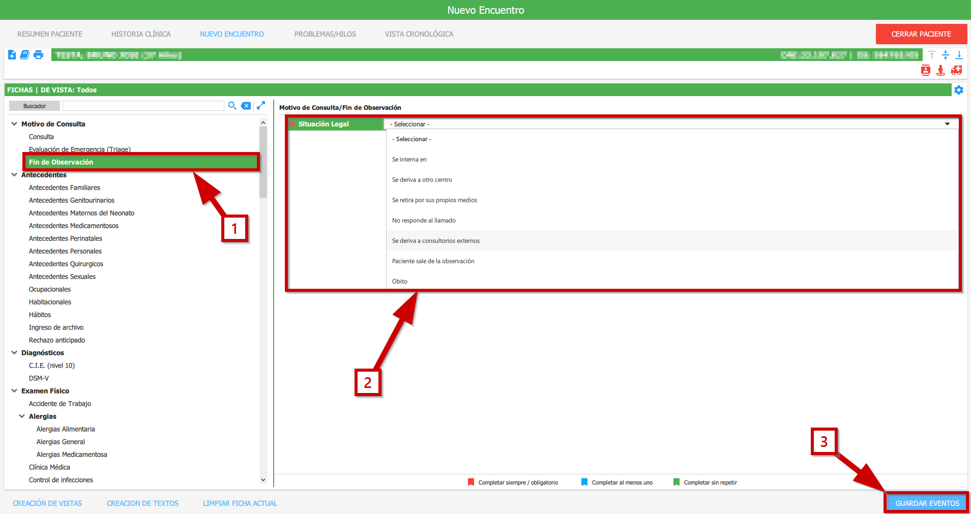The width and height of the screenshot is (971, 514).
Task: Collapse the Diagnósticos tree section
Action: tap(14, 353)
